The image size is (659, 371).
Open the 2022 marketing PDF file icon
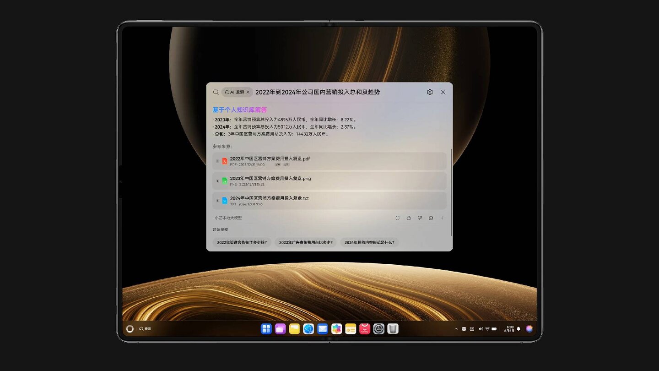[225, 160]
